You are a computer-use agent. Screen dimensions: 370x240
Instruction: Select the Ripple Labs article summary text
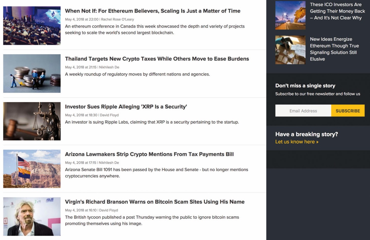152,122
